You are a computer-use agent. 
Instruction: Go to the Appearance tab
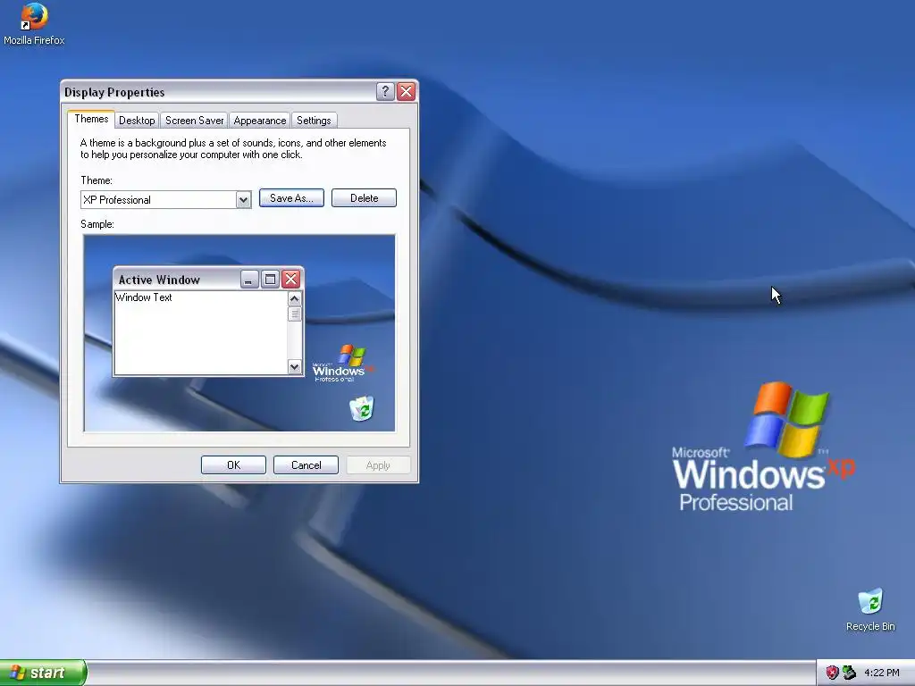(260, 121)
